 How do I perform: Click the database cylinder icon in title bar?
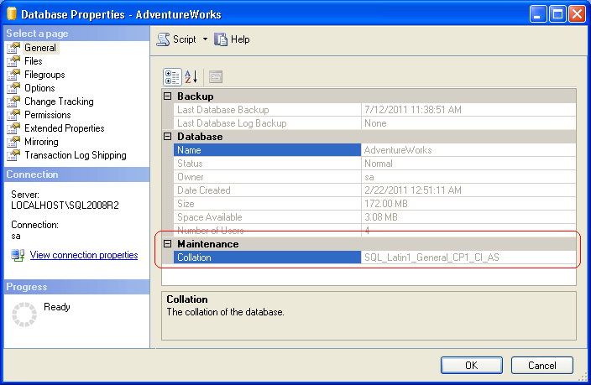pos(12,13)
